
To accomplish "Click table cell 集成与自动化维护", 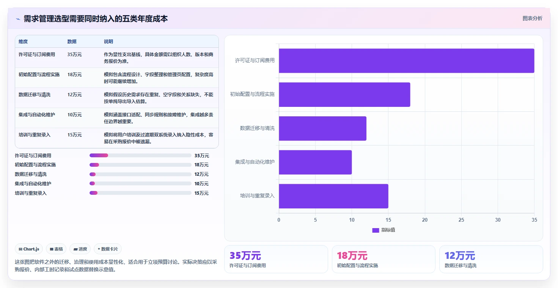I will click(x=37, y=115).
